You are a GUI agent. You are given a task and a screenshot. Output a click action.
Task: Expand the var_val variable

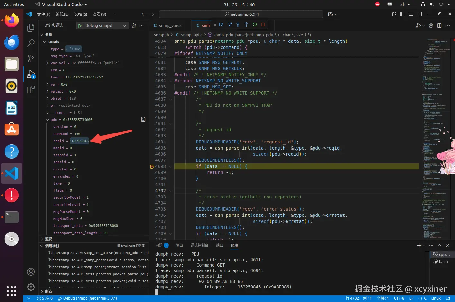point(48,63)
